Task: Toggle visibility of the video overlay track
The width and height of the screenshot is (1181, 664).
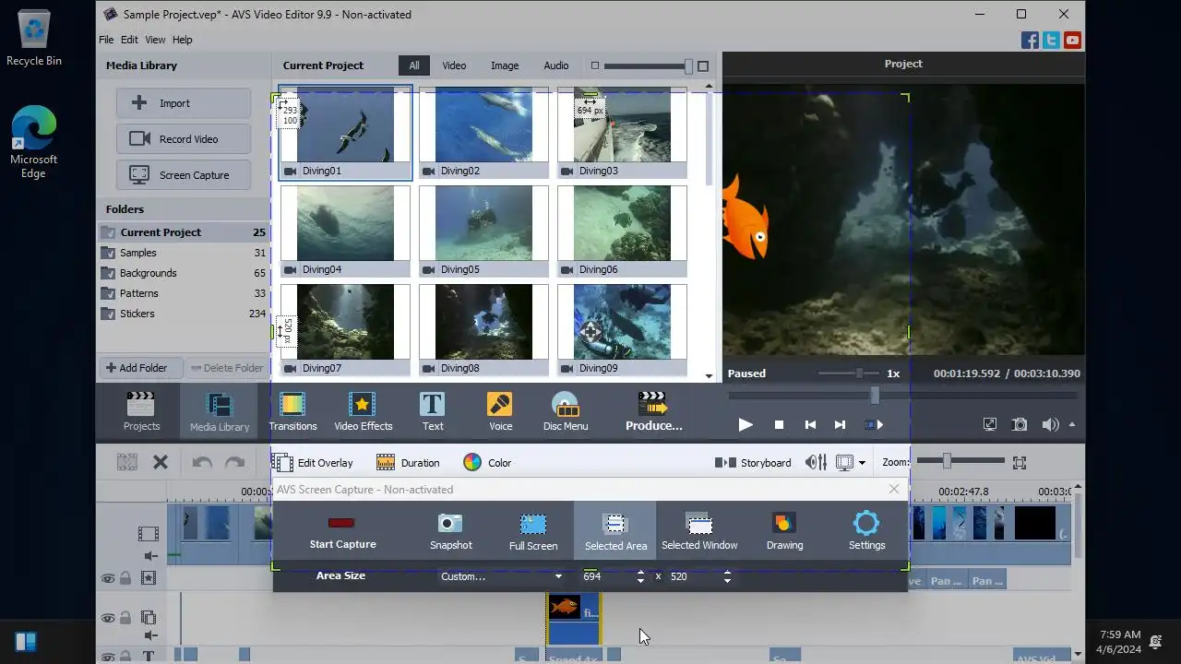Action: tap(108, 618)
